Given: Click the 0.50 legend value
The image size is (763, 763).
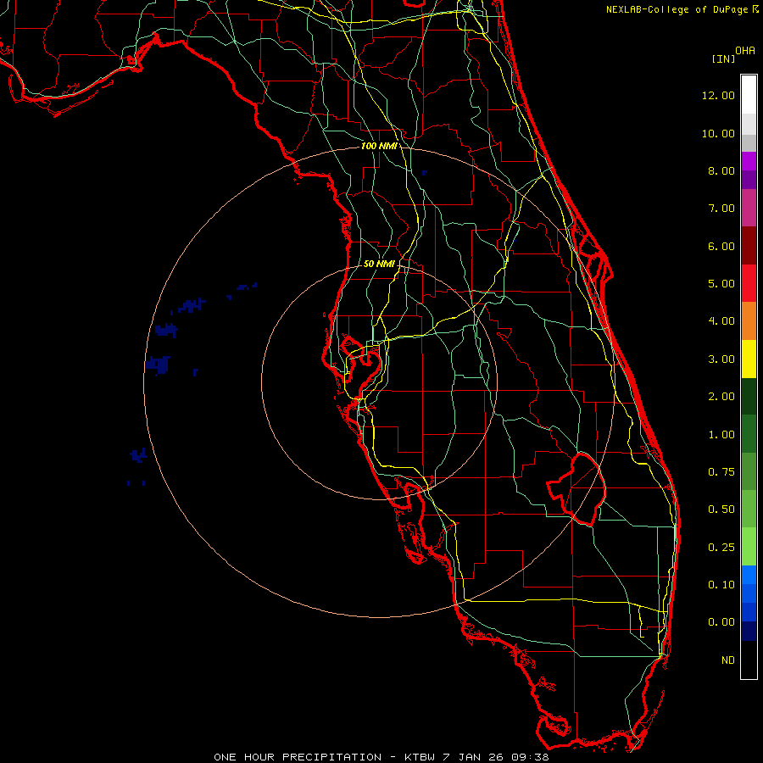Looking at the screenshot, I should coord(721,509).
